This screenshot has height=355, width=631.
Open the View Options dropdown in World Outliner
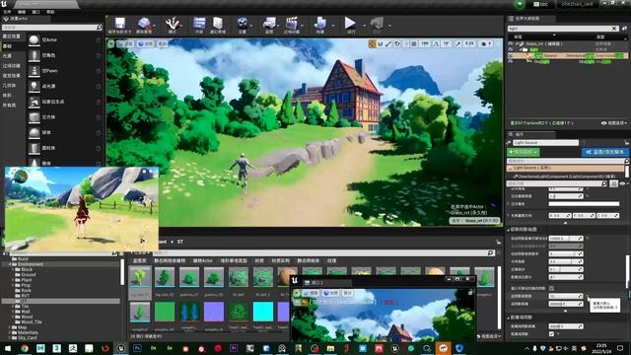613,123
